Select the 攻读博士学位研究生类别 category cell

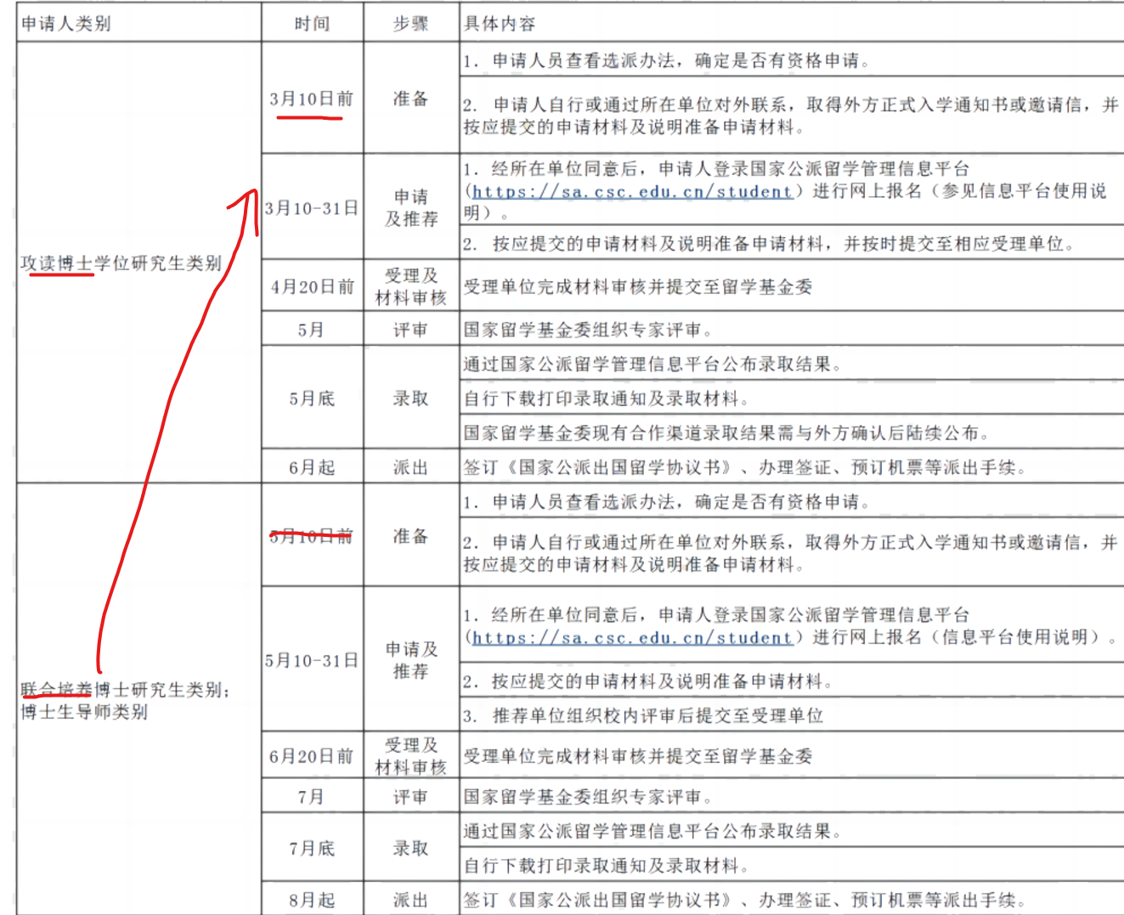121,263
